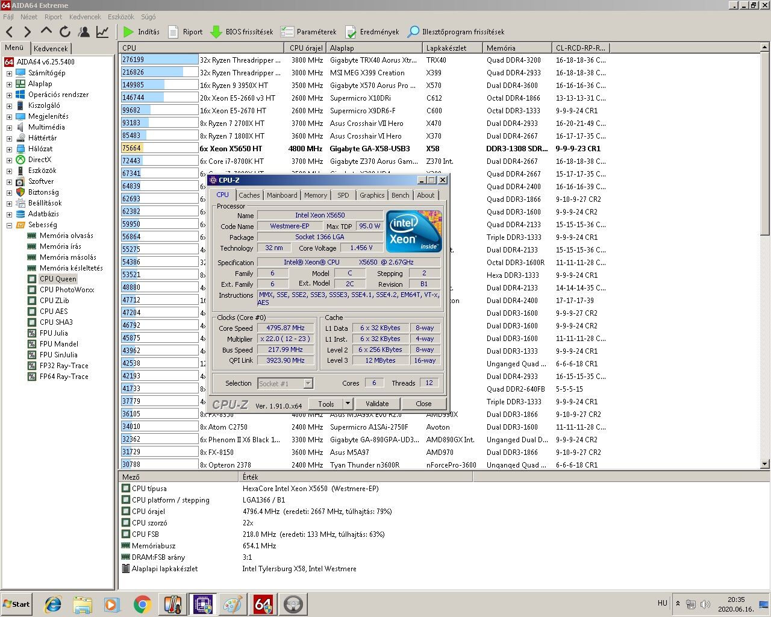Start benchmark with Indítás button
The width and height of the screenshot is (771, 617).
(142, 32)
